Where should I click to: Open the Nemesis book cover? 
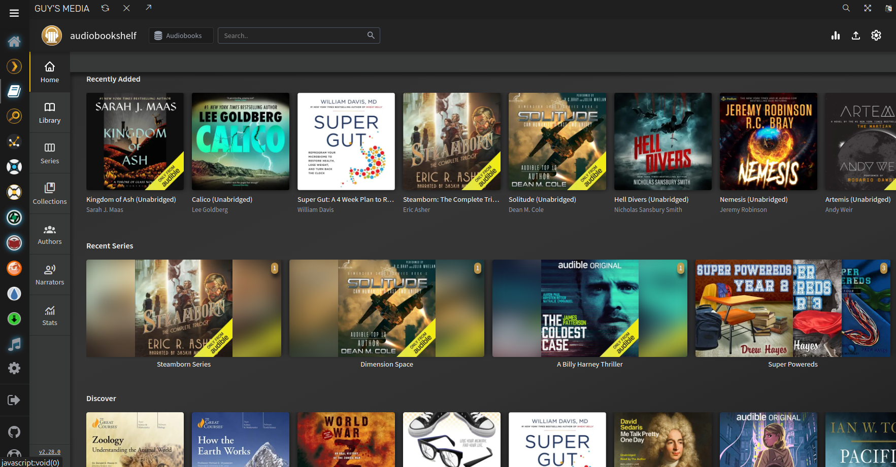tap(769, 141)
